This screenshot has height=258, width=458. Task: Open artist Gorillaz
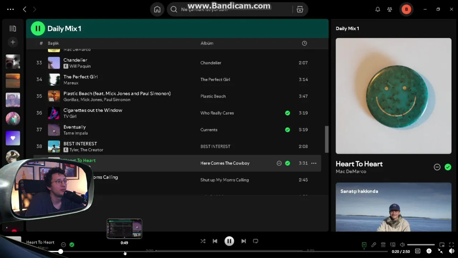point(71,100)
